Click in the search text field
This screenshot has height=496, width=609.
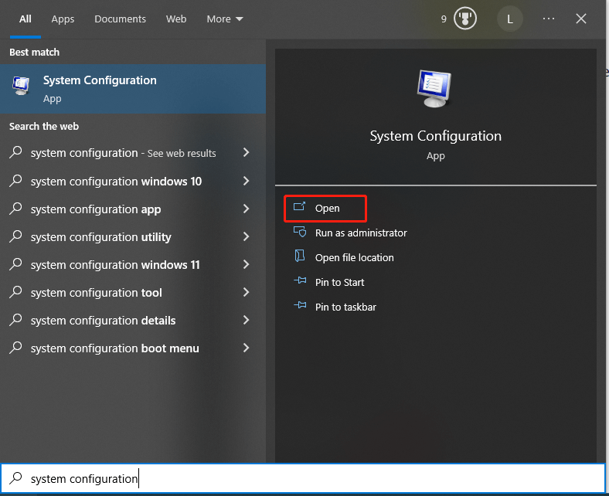303,478
